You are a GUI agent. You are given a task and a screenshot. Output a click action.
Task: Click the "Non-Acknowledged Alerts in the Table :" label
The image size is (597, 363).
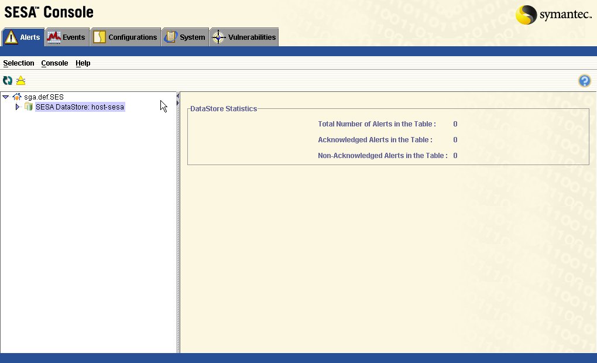(x=383, y=156)
